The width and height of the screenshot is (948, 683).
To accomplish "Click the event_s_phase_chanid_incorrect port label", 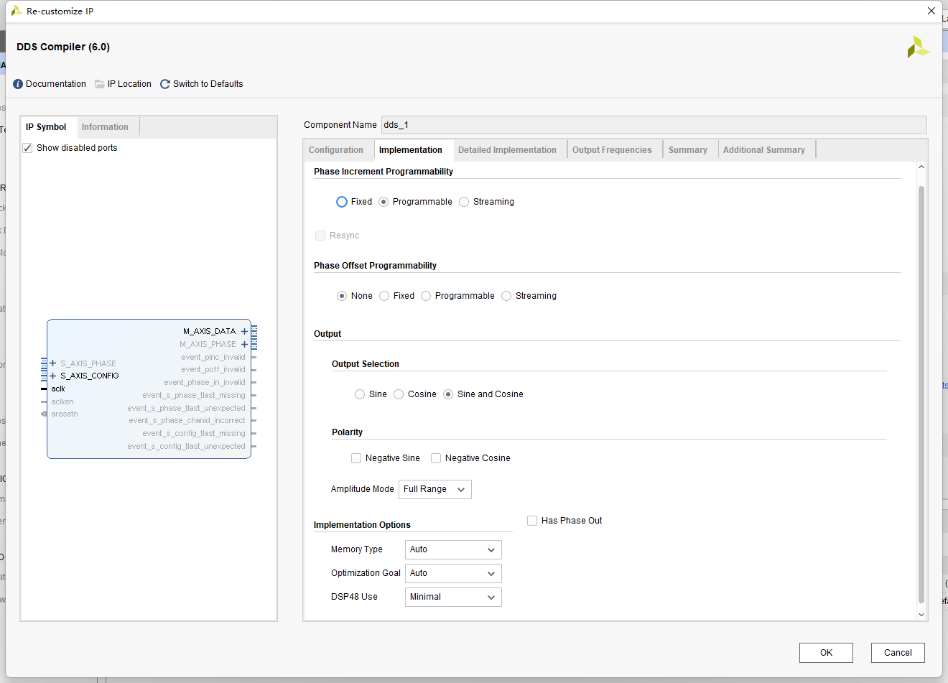I will [187, 420].
